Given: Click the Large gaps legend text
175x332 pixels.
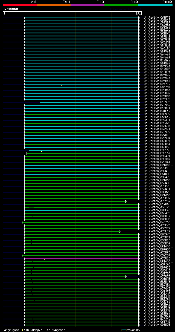Looking at the screenshot, I should pos(34,330).
